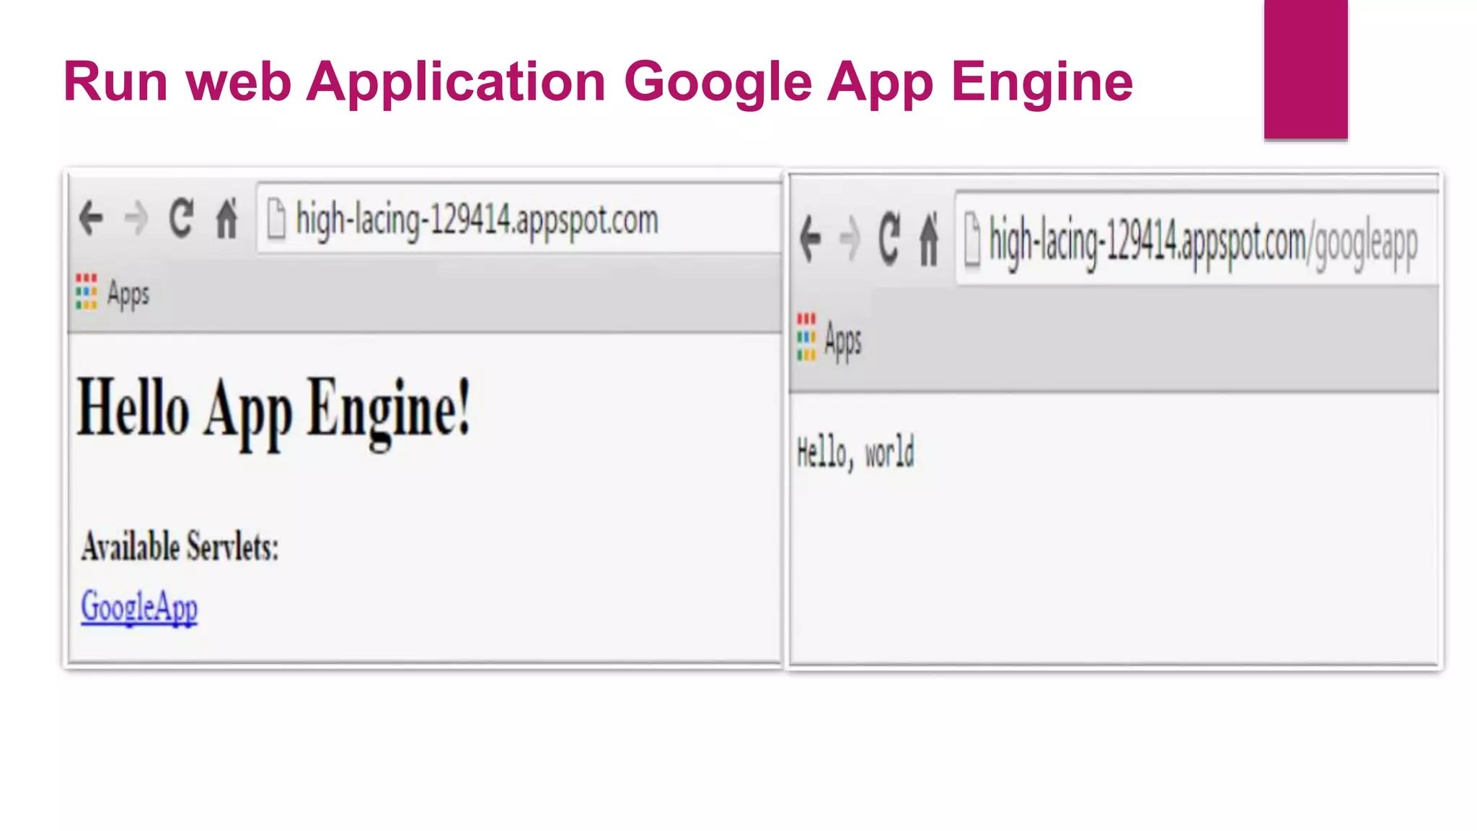1477x831 pixels.
Task: Click the 'Apps' label in right bookmarks bar
Action: click(x=843, y=340)
